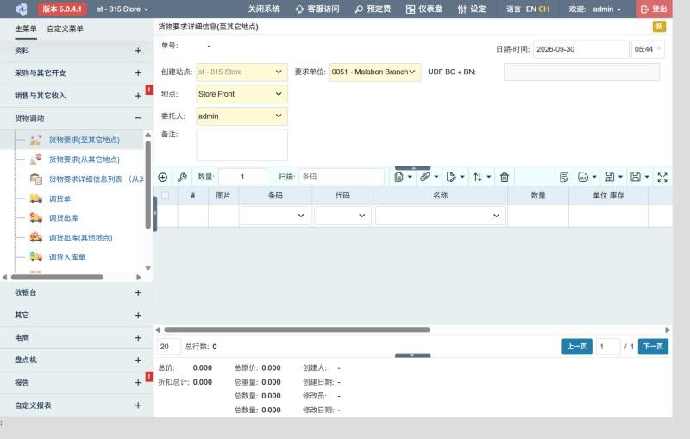
Task: Open 调货入库单 tree entry
Action: click(x=67, y=257)
